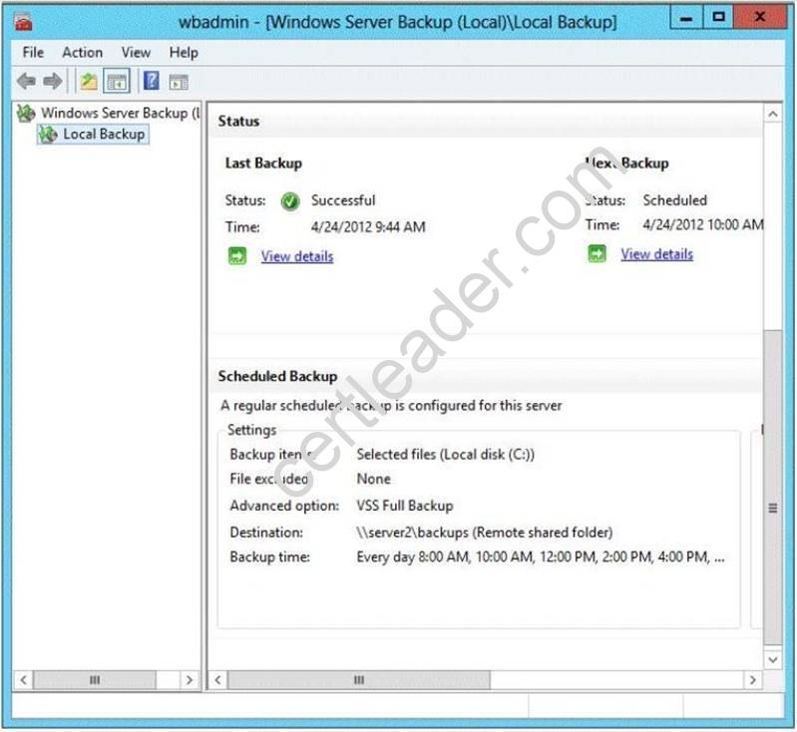Select Local Backup in the console tree

103,134
